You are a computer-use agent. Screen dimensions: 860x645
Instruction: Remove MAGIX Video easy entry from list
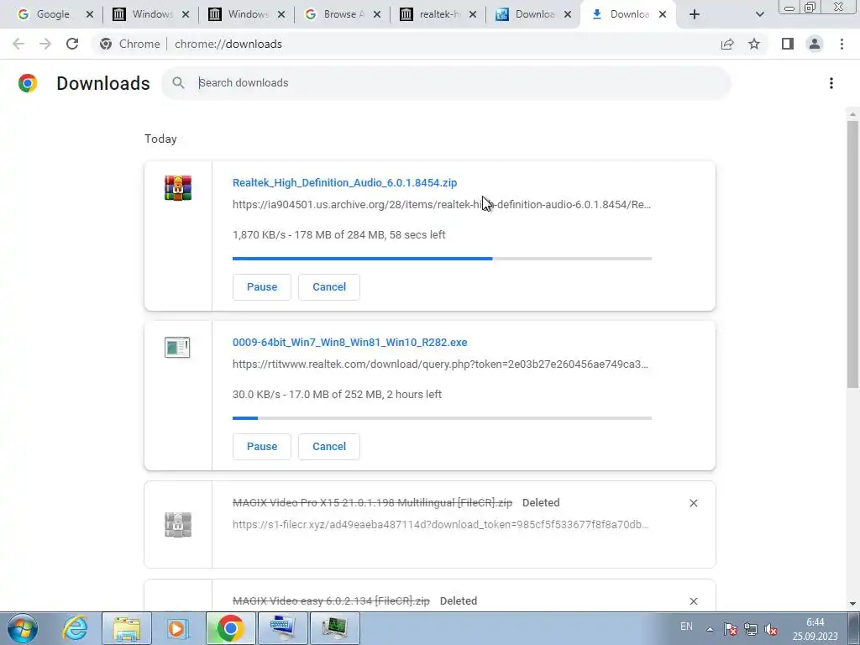693,601
